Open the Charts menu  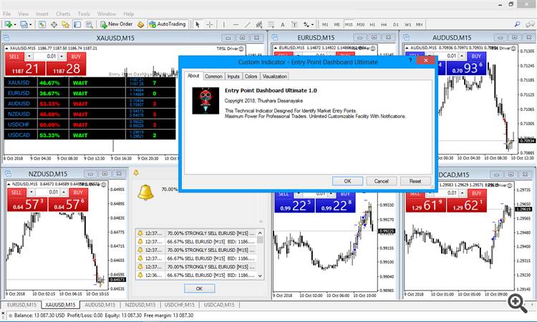coord(63,14)
